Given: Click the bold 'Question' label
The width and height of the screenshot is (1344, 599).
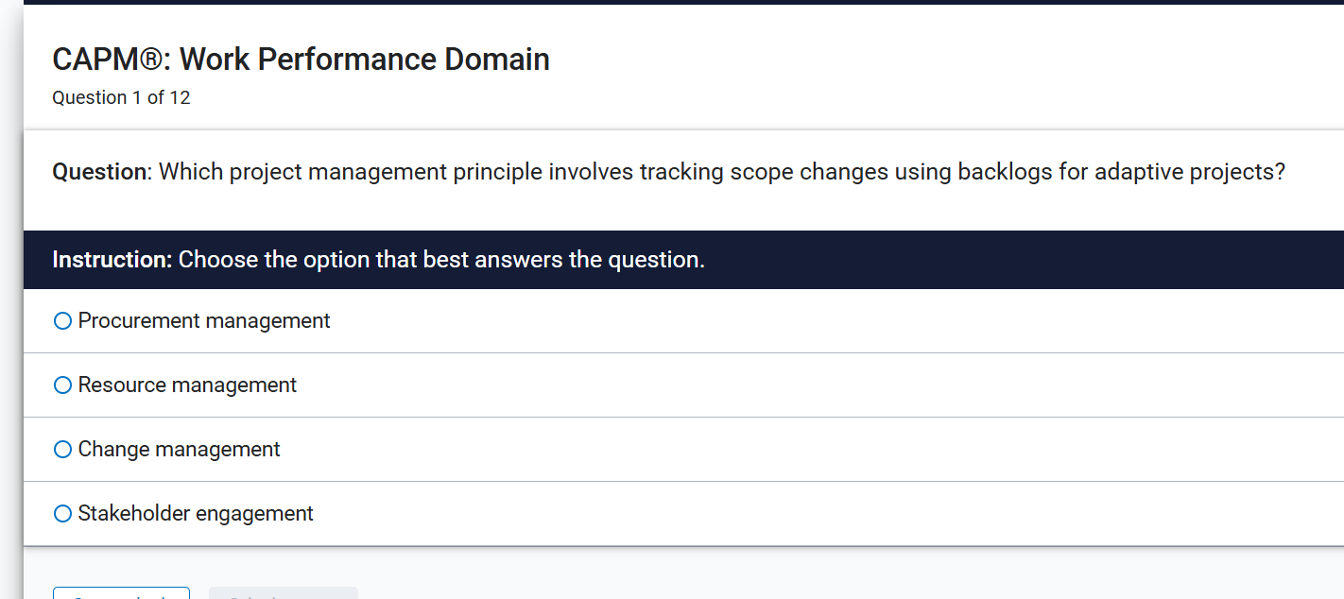Looking at the screenshot, I should point(100,172).
